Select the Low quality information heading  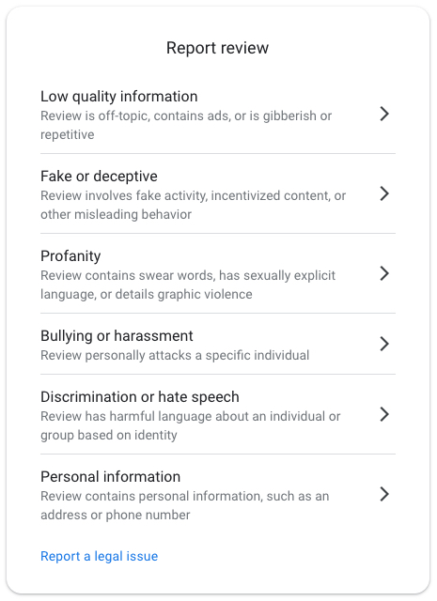(119, 97)
